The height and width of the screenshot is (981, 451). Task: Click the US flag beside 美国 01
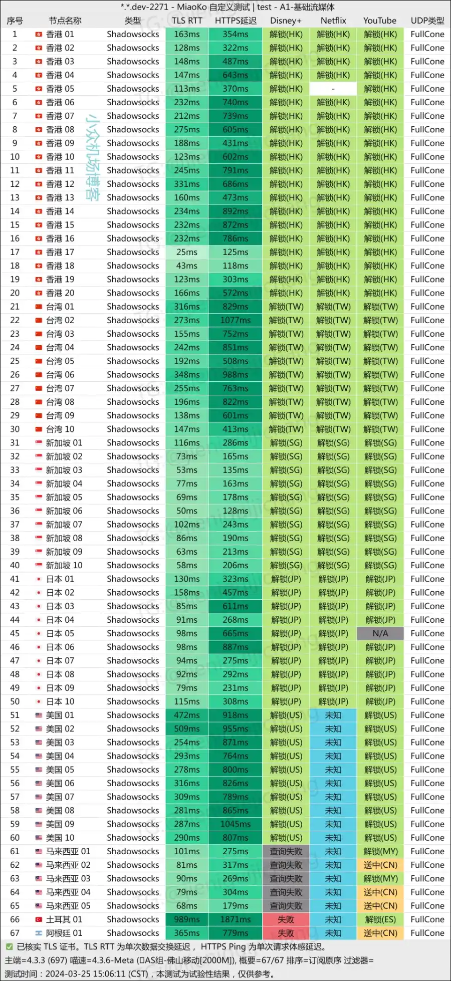point(39,715)
